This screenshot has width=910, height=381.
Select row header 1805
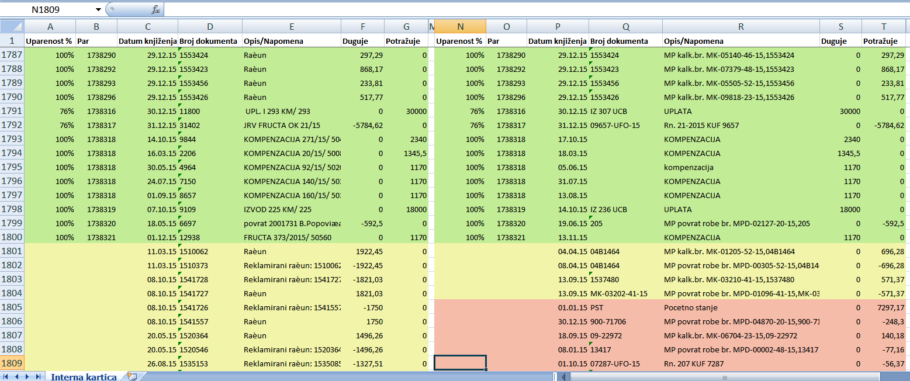(x=12, y=307)
